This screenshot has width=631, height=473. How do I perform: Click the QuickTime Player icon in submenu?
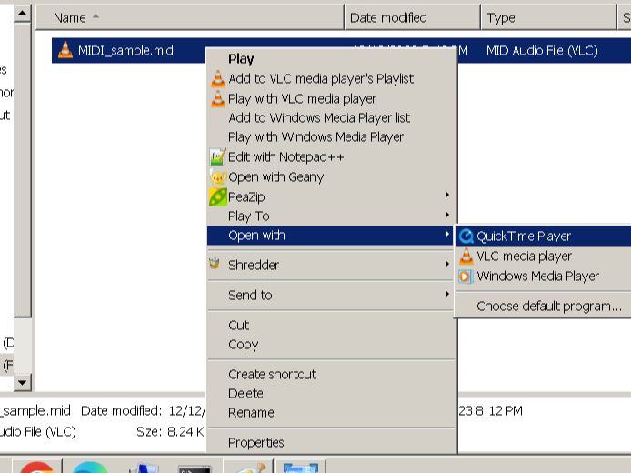click(x=466, y=236)
